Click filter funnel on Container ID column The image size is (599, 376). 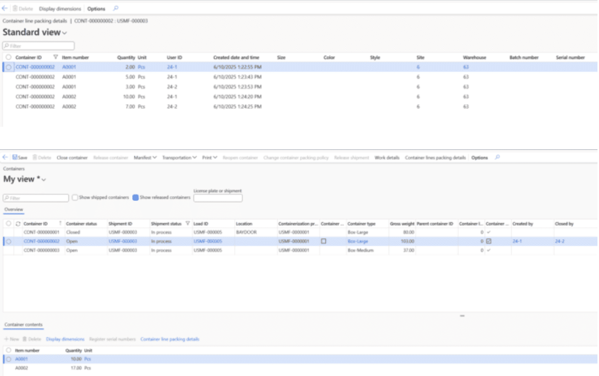tap(56, 58)
